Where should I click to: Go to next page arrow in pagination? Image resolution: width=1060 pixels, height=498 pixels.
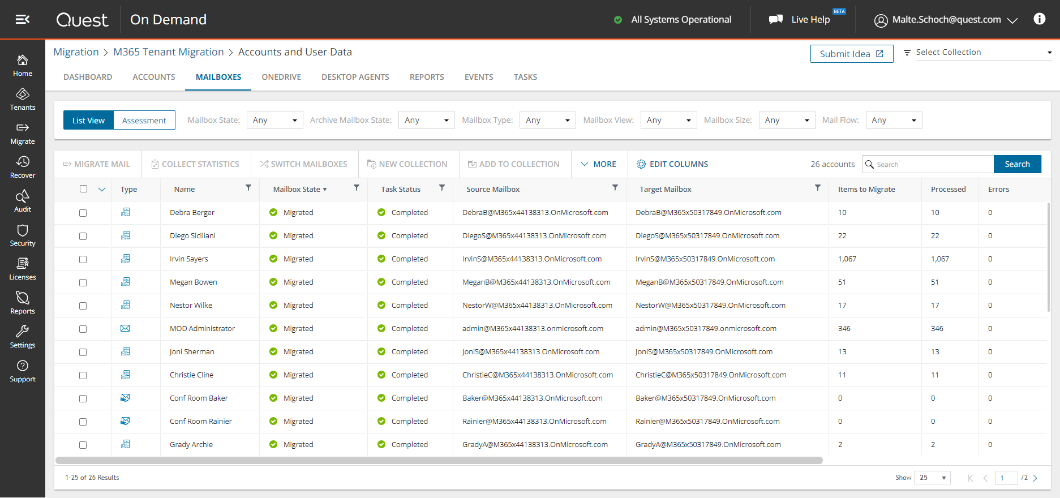(1035, 478)
